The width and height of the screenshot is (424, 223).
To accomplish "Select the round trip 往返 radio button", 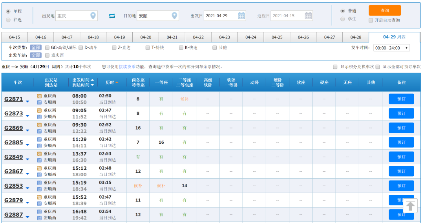I will click(8, 20).
